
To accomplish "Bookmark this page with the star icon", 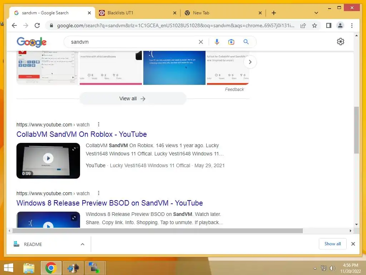I will click(x=315, y=25).
